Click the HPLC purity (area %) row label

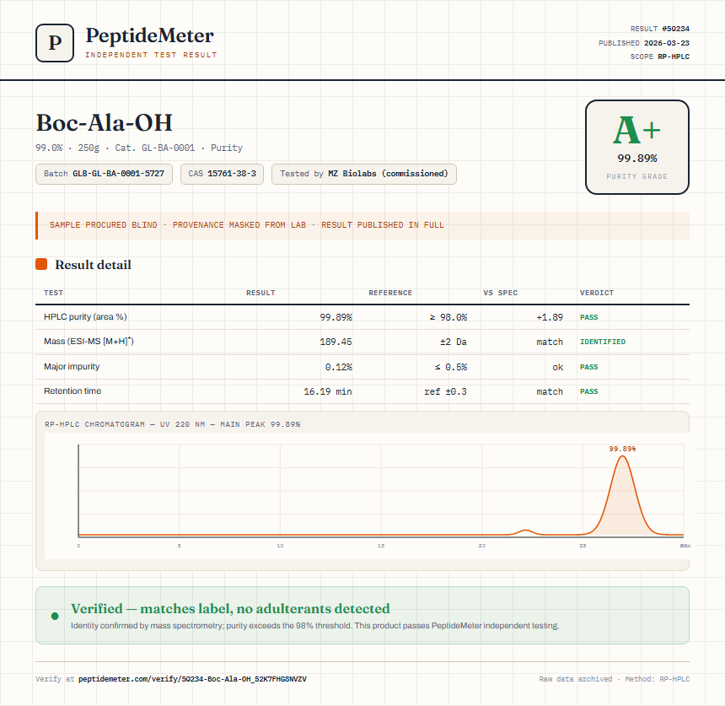pyautogui.click(x=85, y=317)
